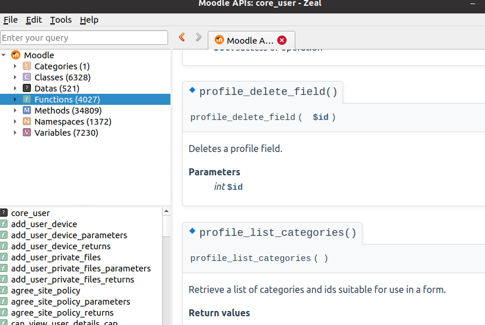Image resolution: width=485 pixels, height=325 pixels.
Task: Click the Functions type icon
Action: [27, 100]
